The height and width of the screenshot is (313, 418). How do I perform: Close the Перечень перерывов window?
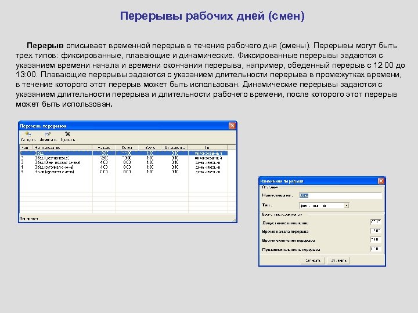[232, 126]
